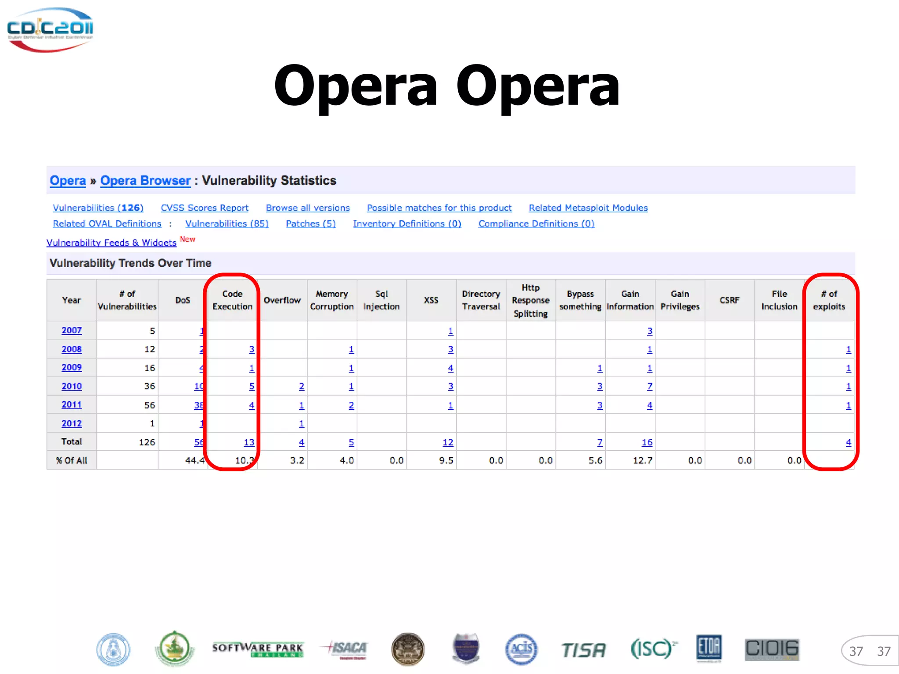
Task: Click 2011 DoS count 38
Action: pyautogui.click(x=199, y=405)
